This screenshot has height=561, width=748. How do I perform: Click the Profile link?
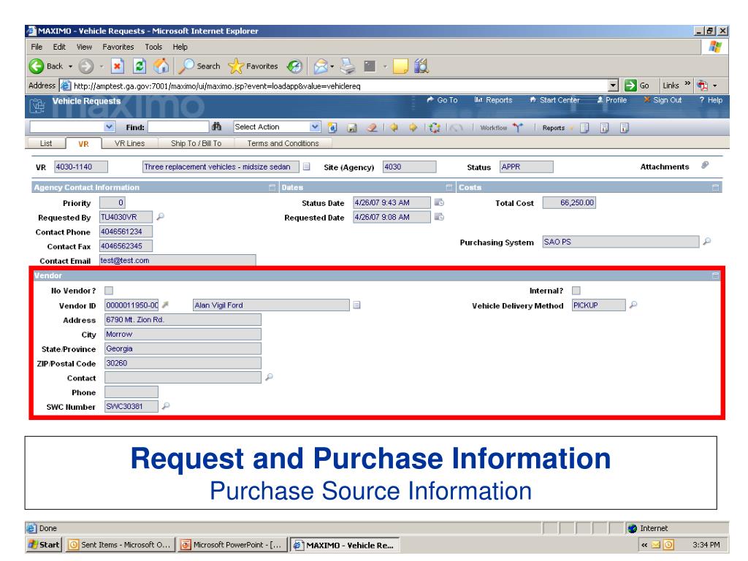coord(611,99)
